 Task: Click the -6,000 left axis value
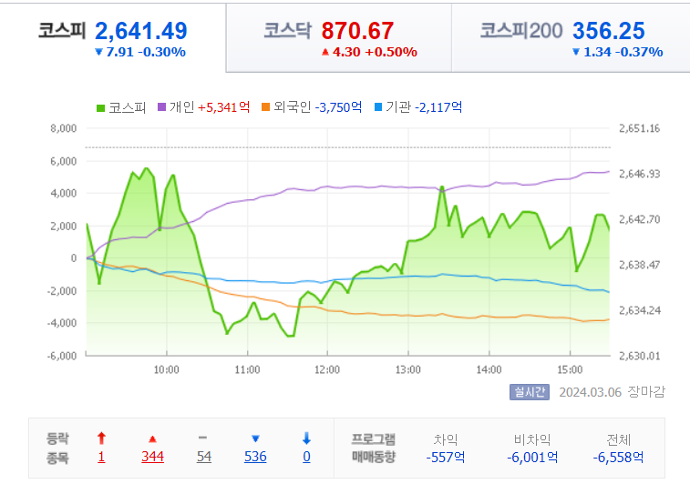pyautogui.click(x=62, y=356)
